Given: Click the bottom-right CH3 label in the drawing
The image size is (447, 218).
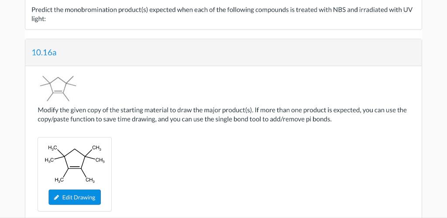Looking at the screenshot, I should click(90, 180).
